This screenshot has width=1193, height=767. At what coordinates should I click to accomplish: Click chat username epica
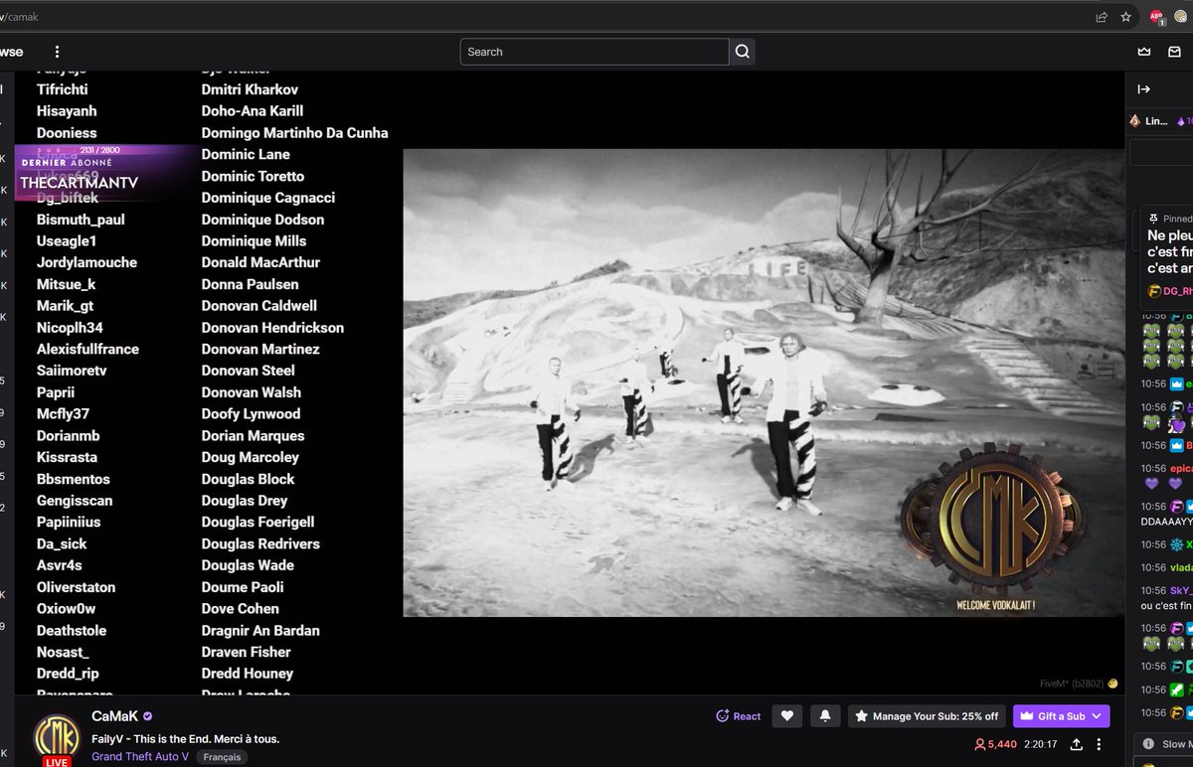click(x=1180, y=468)
